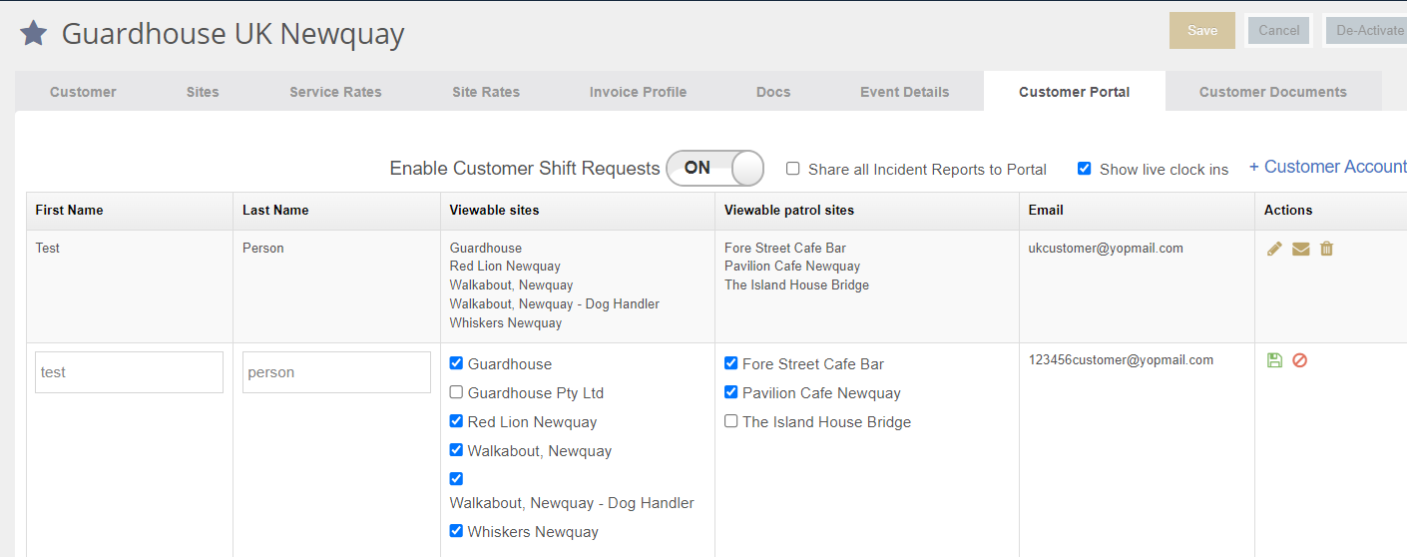This screenshot has height=557, width=1407.
Task: Click the favorite star icon beside the customer name
Action: coord(34,33)
